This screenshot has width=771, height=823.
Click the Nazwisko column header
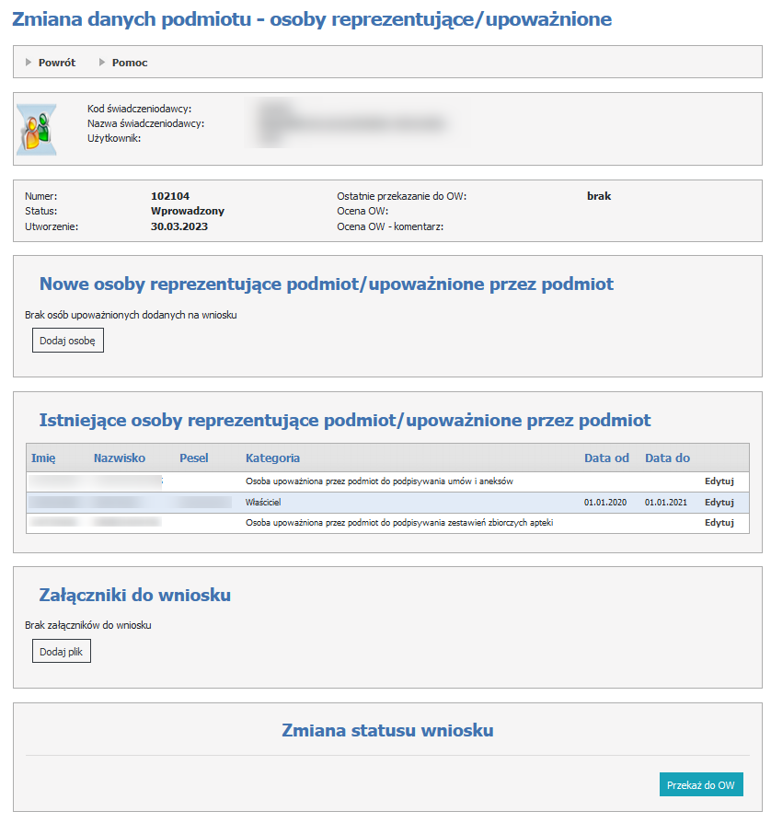click(x=119, y=458)
